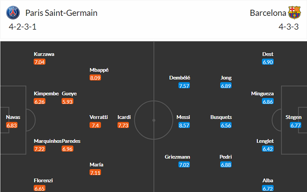
Task: Select Icardi's 7.73 rating badge
Action: pos(124,125)
